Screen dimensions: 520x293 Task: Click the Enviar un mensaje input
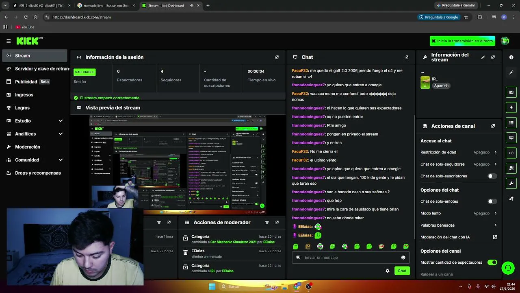tap(350, 257)
